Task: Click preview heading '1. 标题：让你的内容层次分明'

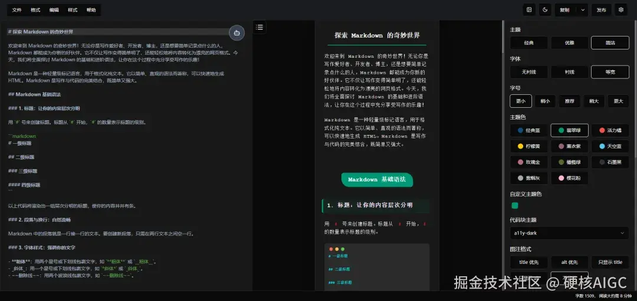Action: [x=375, y=206]
